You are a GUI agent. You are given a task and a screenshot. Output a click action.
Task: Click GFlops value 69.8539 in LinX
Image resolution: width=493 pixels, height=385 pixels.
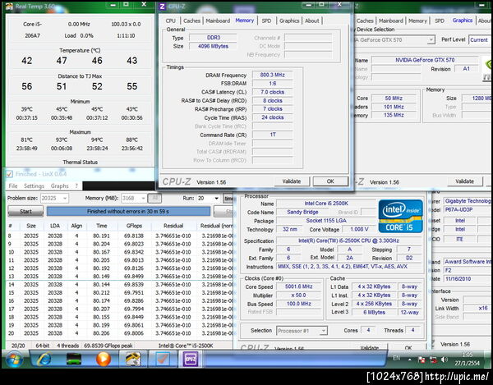click(134, 285)
